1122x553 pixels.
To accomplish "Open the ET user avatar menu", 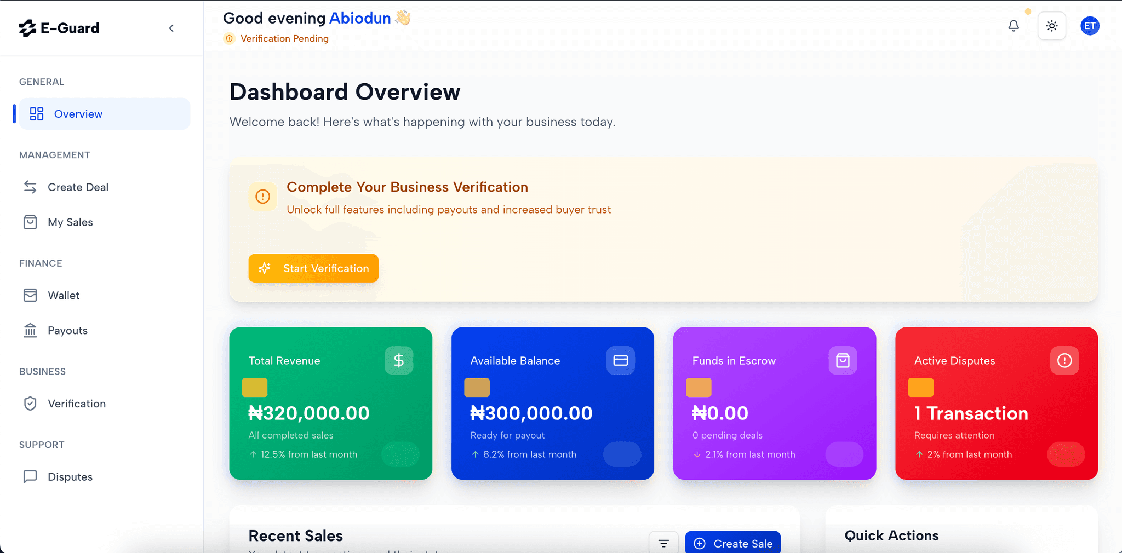I will coord(1090,26).
